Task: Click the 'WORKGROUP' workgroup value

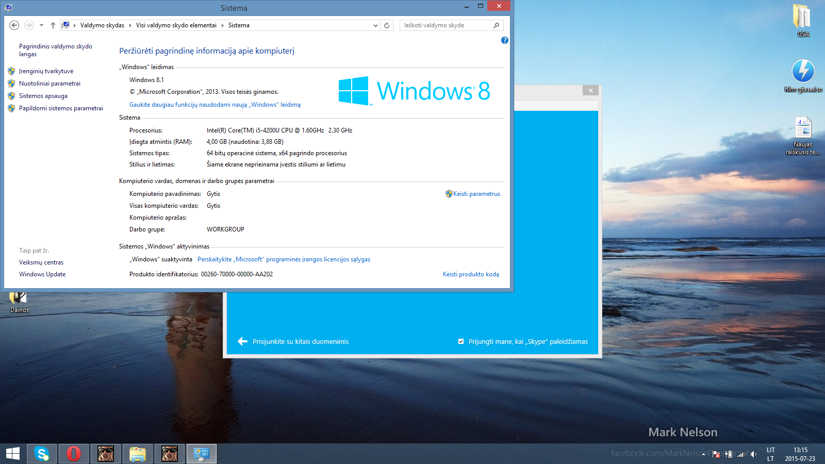Action: 225,229
